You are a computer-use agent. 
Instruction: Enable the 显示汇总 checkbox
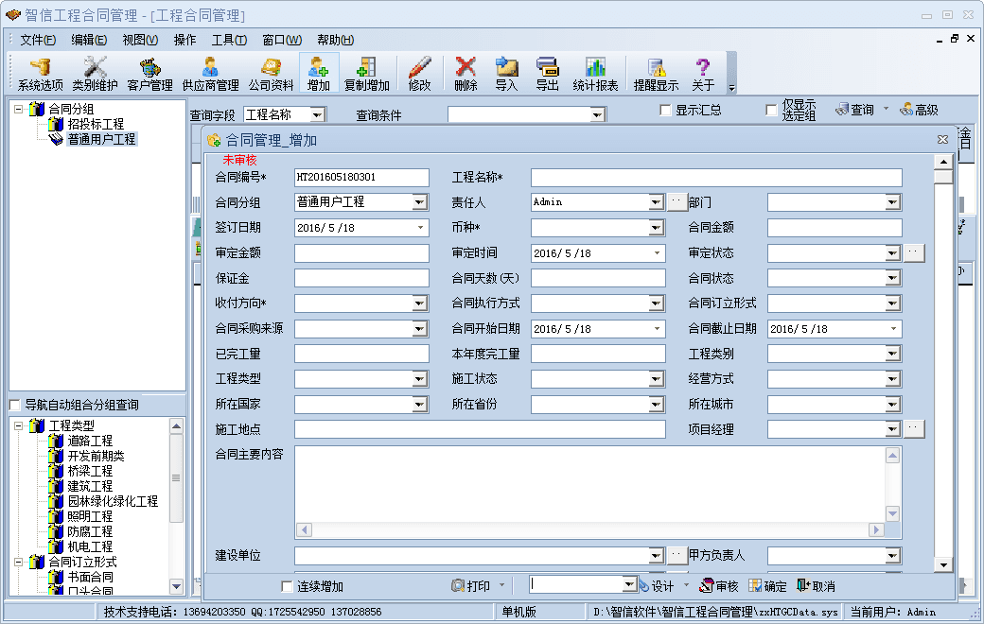point(666,111)
